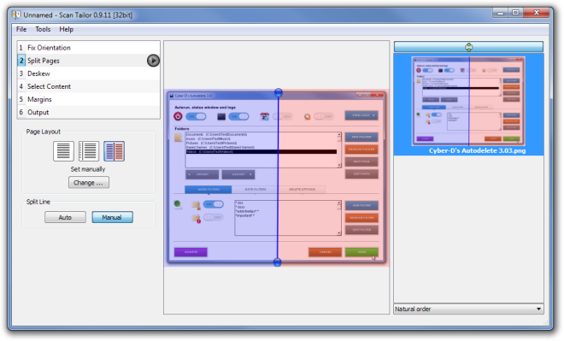Select two-page layout icon
This screenshot has width=564, height=341.
click(x=114, y=151)
